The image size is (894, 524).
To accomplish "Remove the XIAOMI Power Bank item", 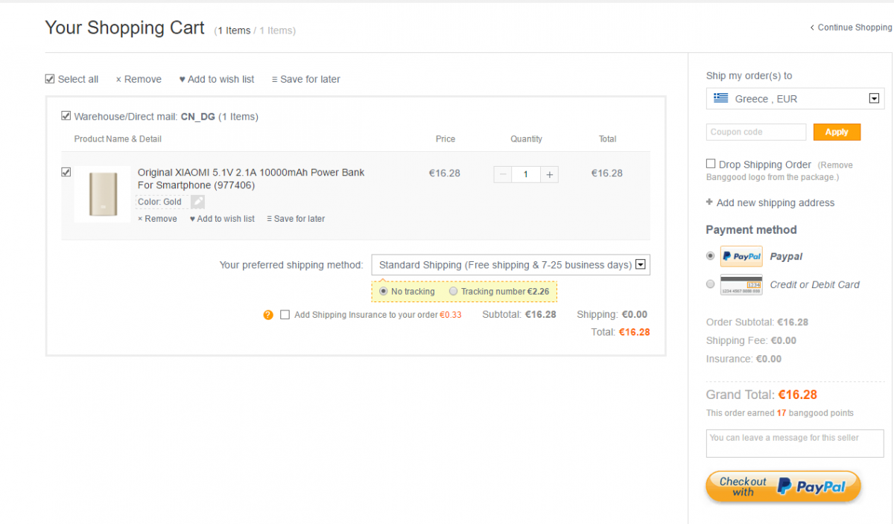I will click(157, 219).
